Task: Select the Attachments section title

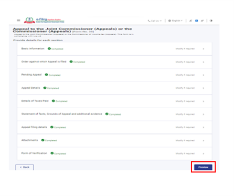Action: 29,140
